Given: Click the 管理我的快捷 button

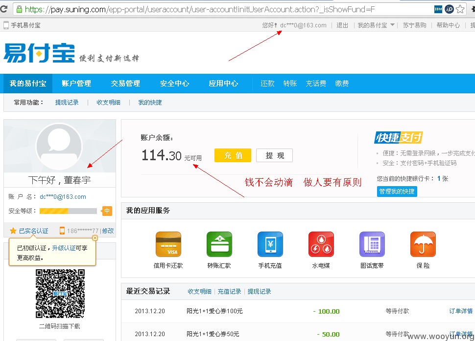Looking at the screenshot, I should pos(397,192).
